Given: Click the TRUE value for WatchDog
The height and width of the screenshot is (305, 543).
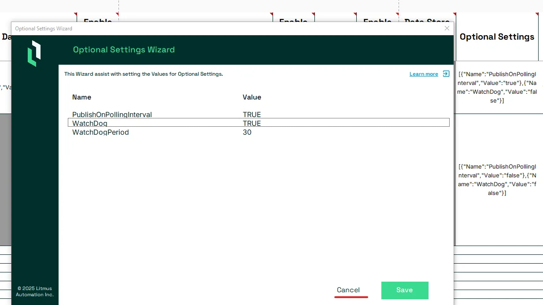Looking at the screenshot, I should [252, 123].
